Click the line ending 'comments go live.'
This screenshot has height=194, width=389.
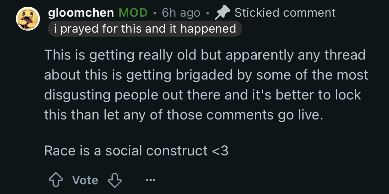pyautogui.click(x=184, y=115)
